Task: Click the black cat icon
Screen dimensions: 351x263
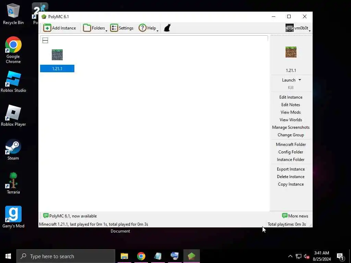Action: click(167, 28)
